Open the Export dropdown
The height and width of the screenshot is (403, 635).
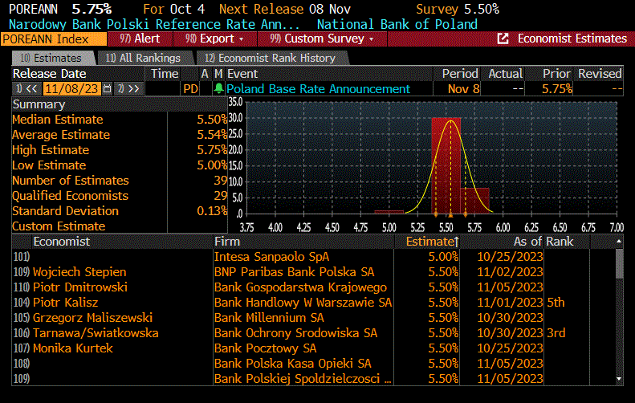(215, 39)
